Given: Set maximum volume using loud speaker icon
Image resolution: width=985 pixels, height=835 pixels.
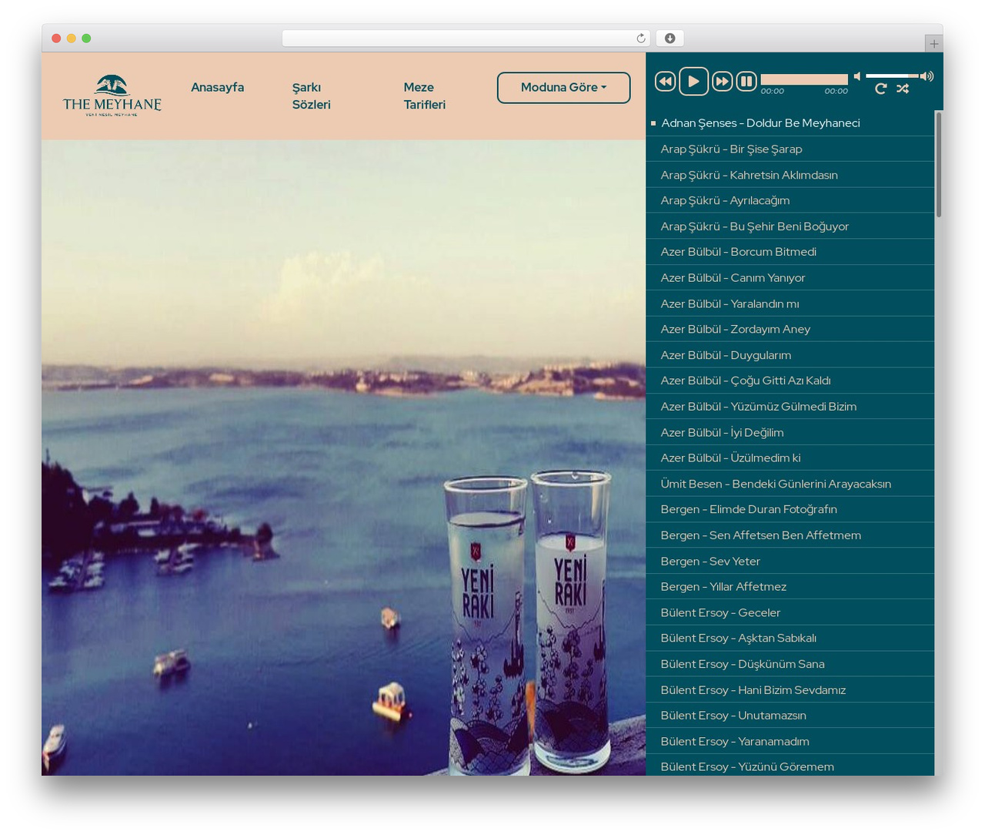Looking at the screenshot, I should point(927,76).
